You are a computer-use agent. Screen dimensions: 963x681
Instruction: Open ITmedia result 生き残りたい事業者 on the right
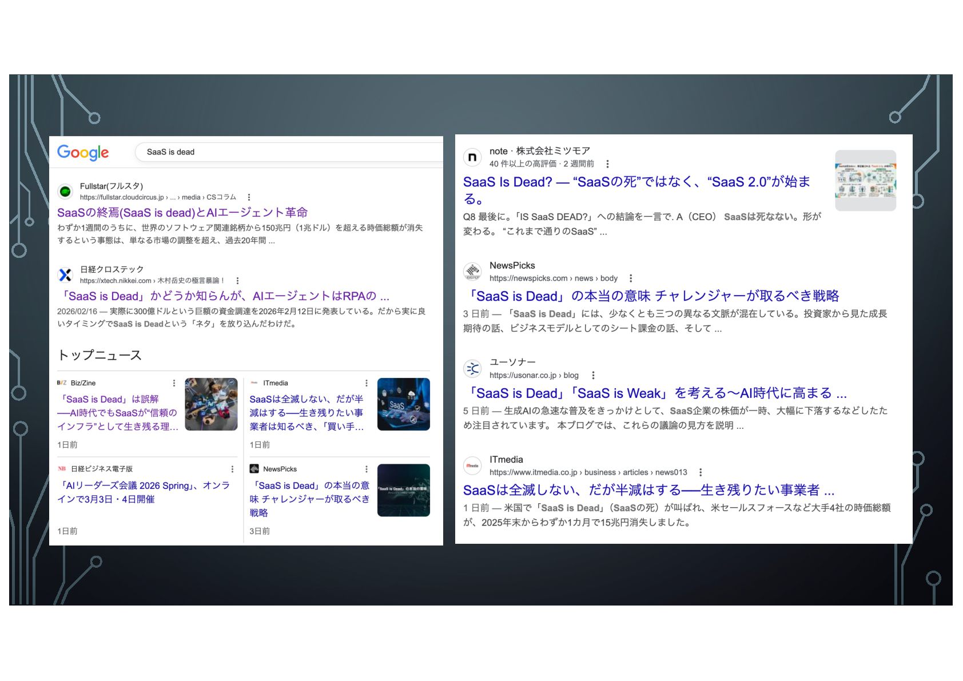pos(649,491)
